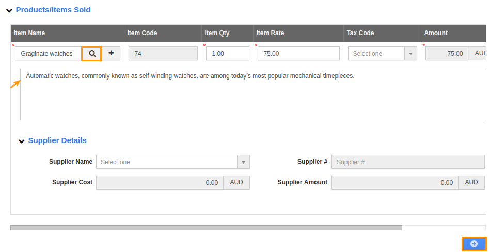Click the item description text area
Screen dimensions: 489x252
(x=253, y=94)
